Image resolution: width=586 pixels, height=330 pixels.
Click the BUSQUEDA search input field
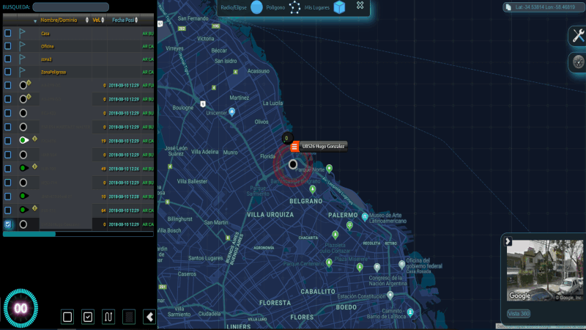70,7
